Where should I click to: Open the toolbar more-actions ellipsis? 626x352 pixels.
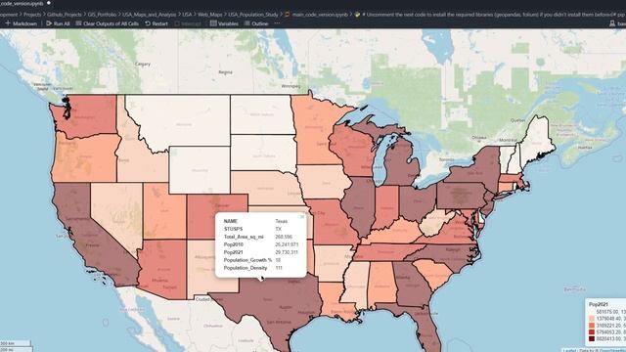tap(277, 23)
